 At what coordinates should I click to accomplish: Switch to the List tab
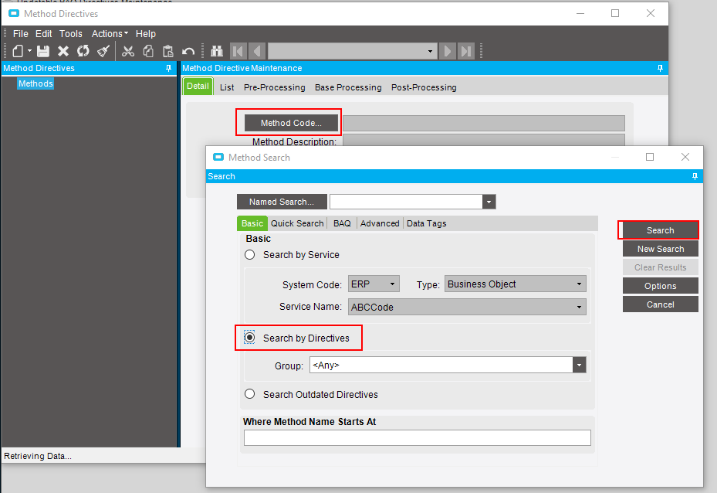pos(227,87)
